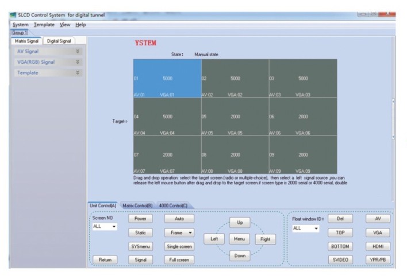The image size is (407, 279).
Task: Click the HDMI source button
Action: [377, 246]
